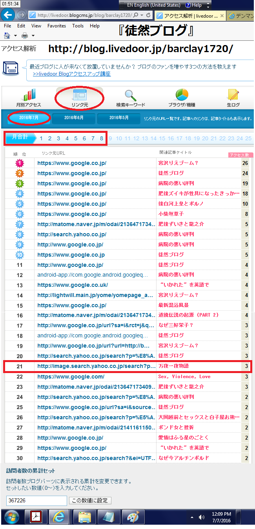Screen dimensions: 255x529
Task: Show hidden system tray icons arrow
Action: (x=192, y=517)
